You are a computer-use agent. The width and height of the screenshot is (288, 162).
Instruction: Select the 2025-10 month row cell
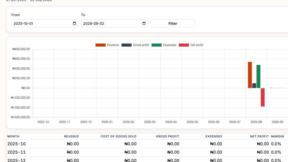pyautogui.click(x=16, y=144)
